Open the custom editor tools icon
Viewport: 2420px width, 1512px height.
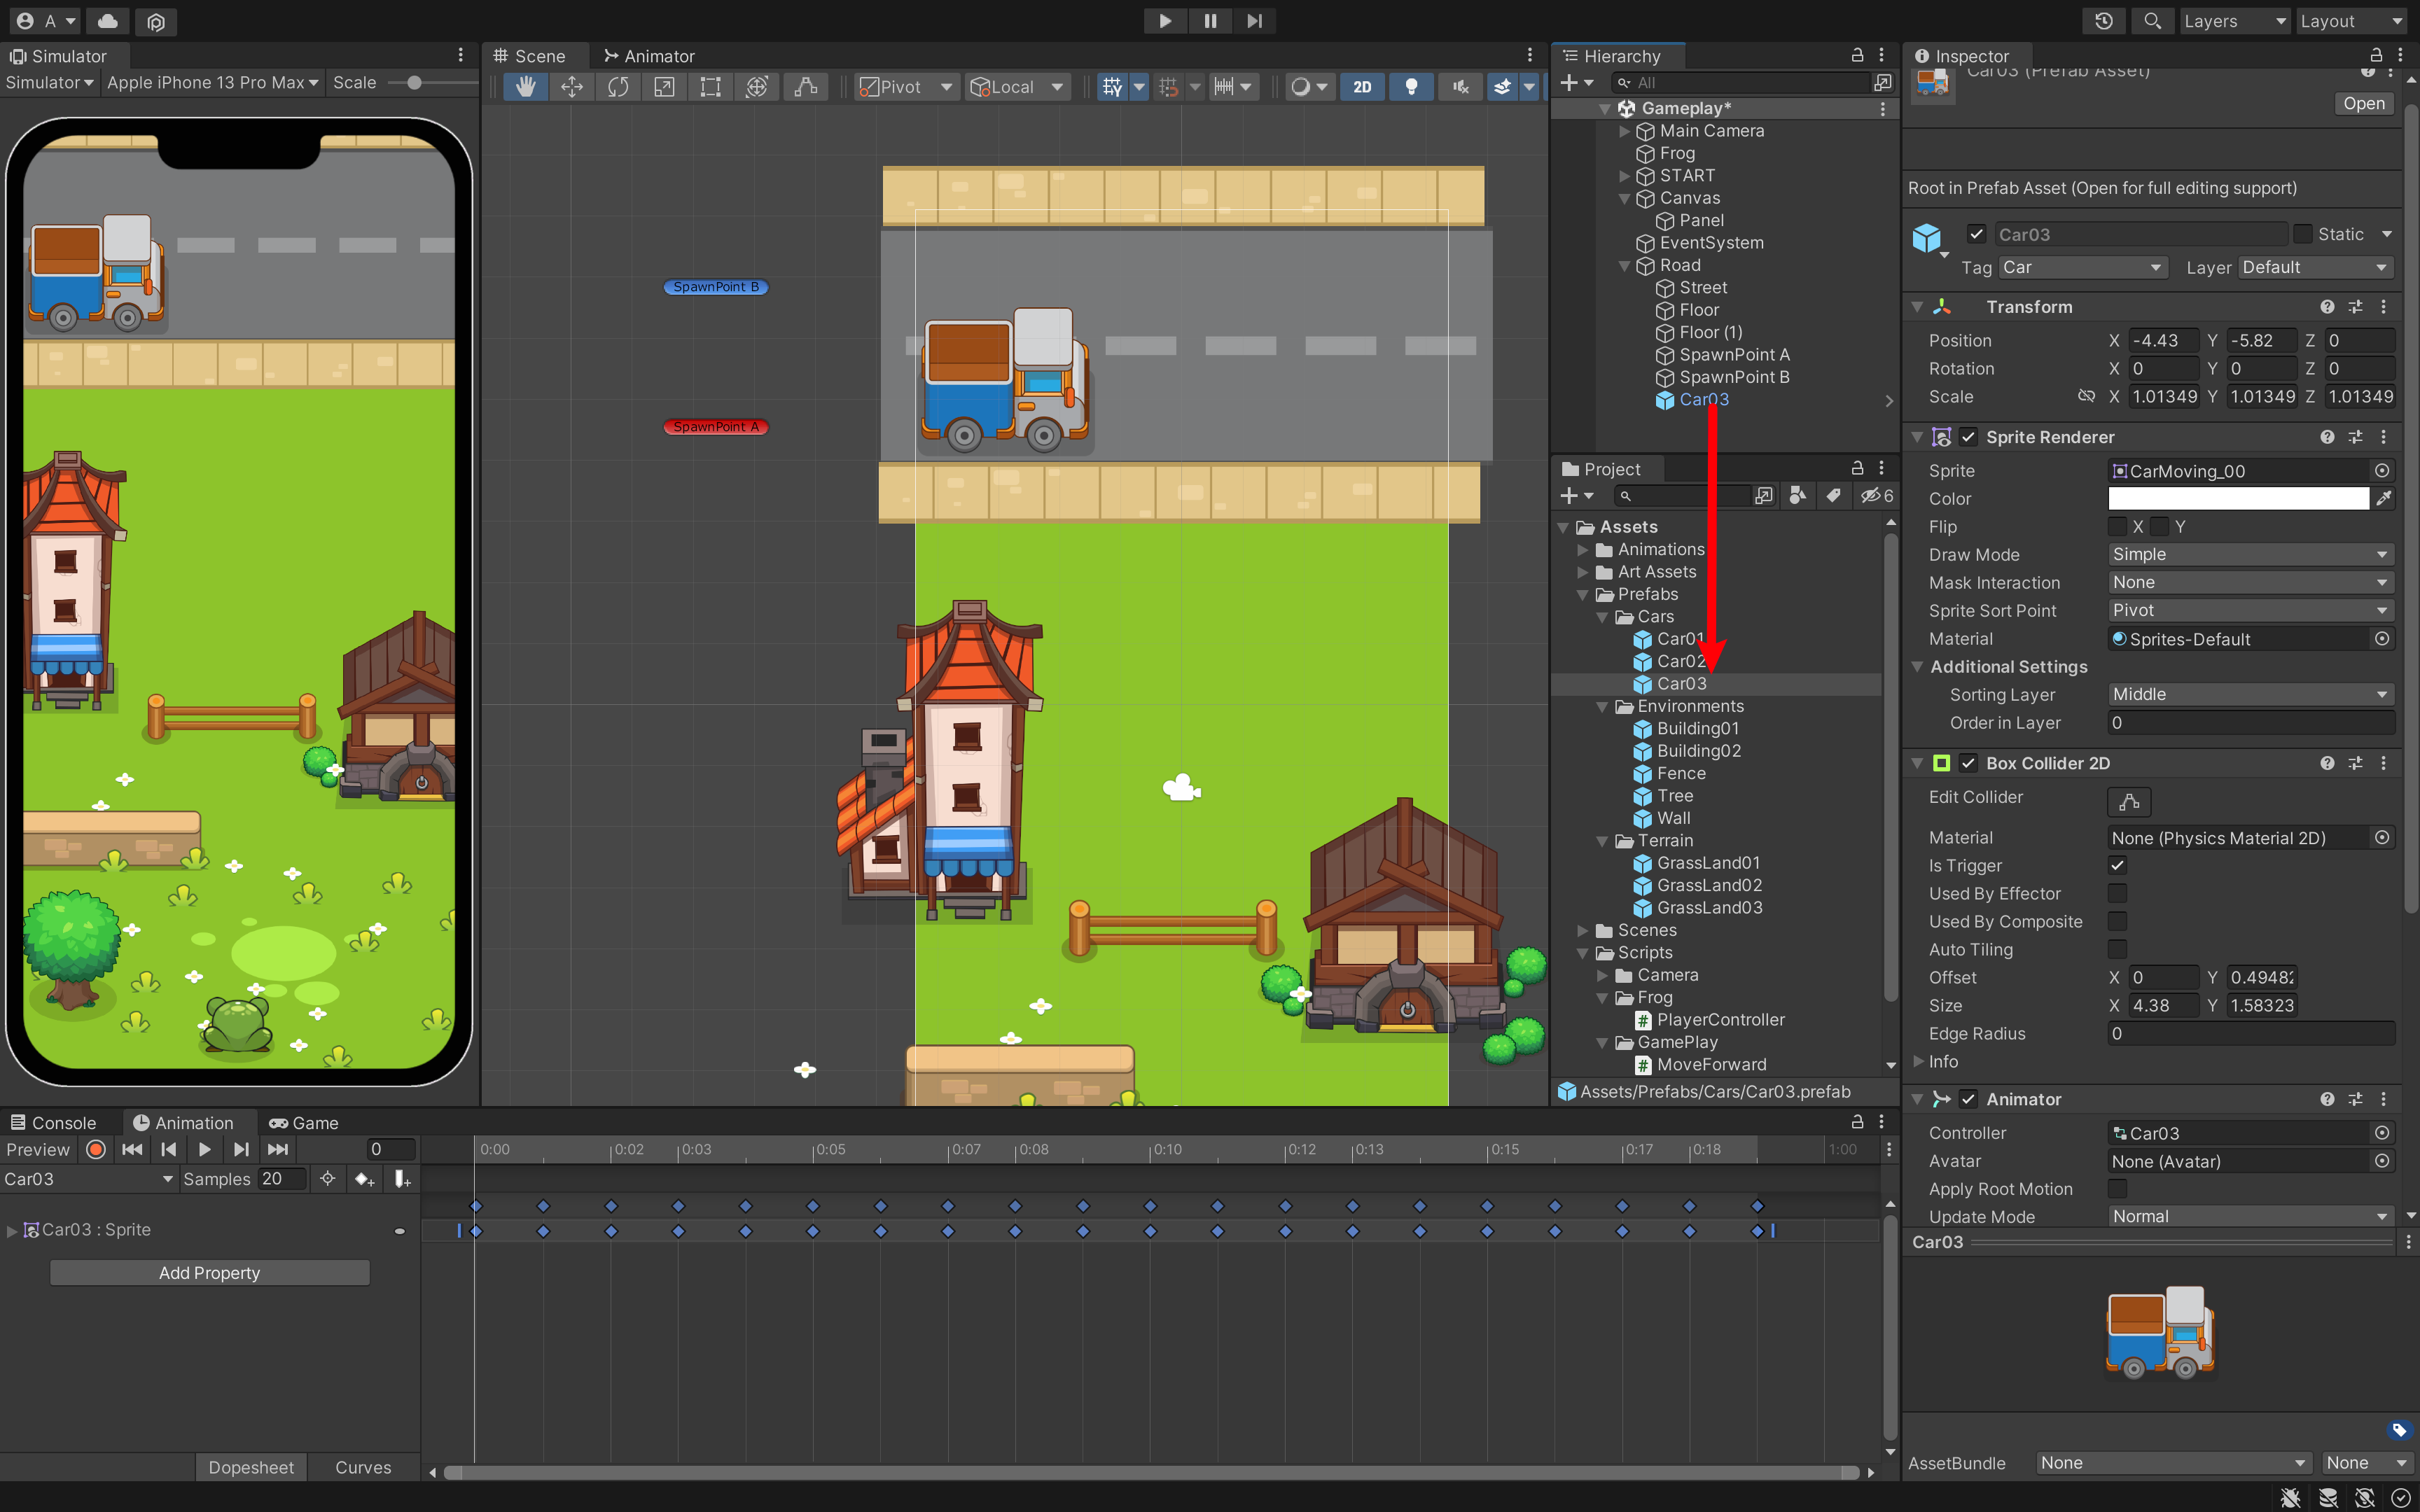pos(805,87)
